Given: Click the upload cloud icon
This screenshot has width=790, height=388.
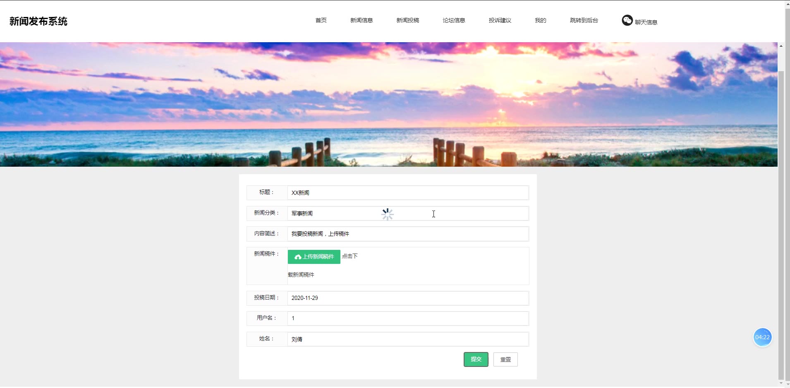Looking at the screenshot, I should click(298, 257).
